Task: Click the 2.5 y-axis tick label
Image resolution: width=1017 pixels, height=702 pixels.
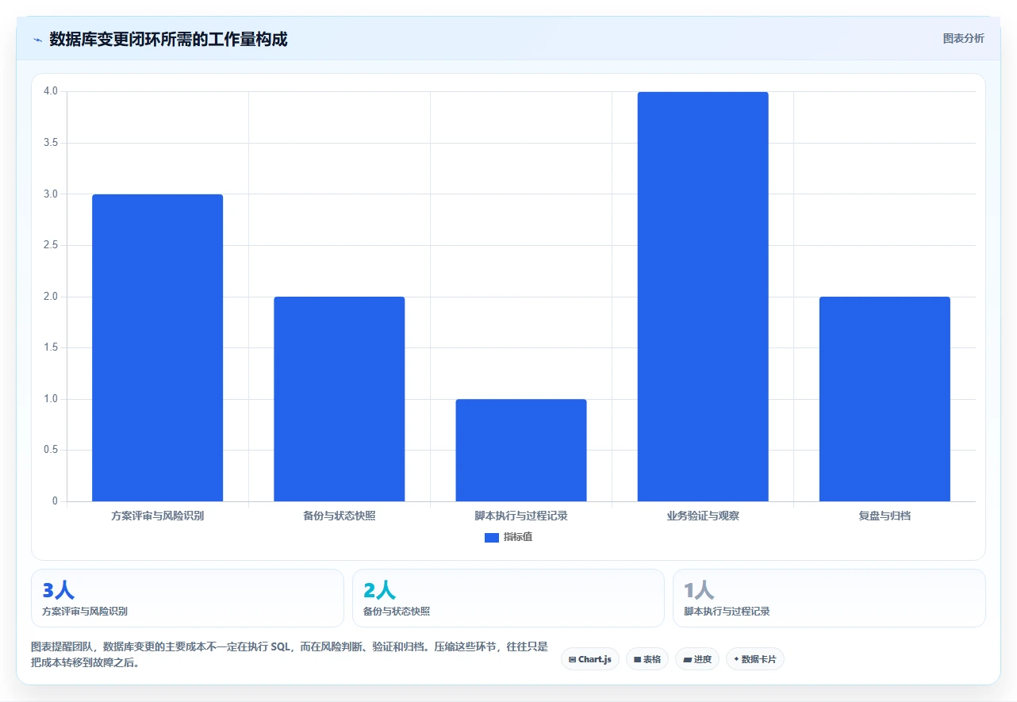Action: tap(51, 245)
